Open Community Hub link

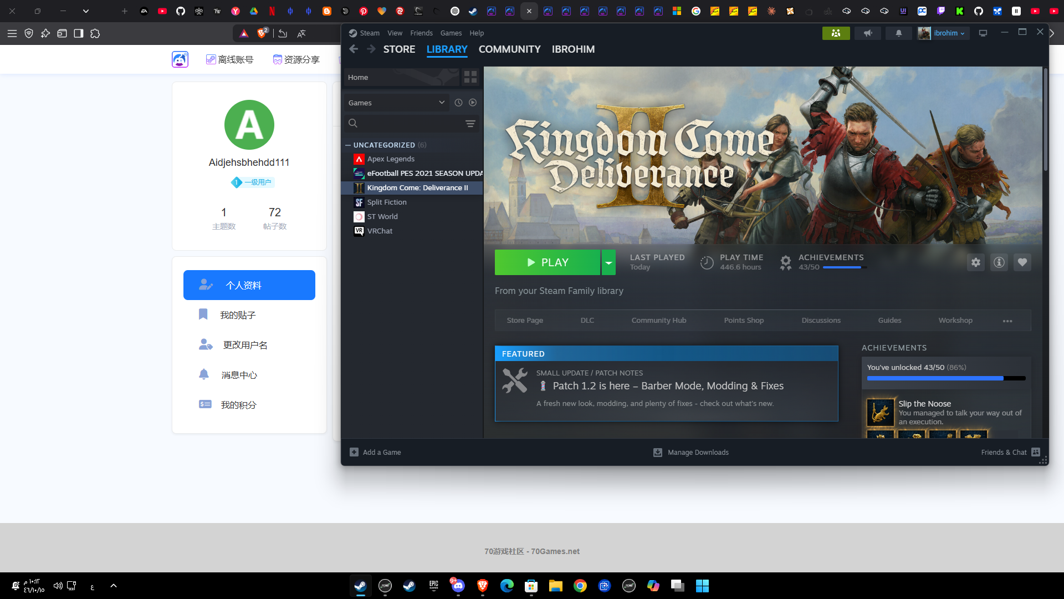[659, 321]
